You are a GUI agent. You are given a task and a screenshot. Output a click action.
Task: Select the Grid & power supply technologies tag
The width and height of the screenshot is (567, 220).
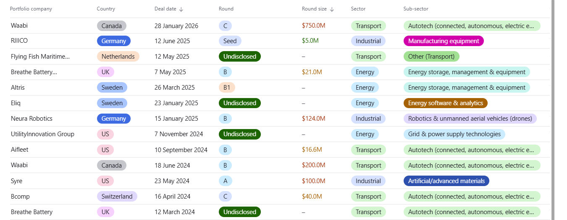454,134
